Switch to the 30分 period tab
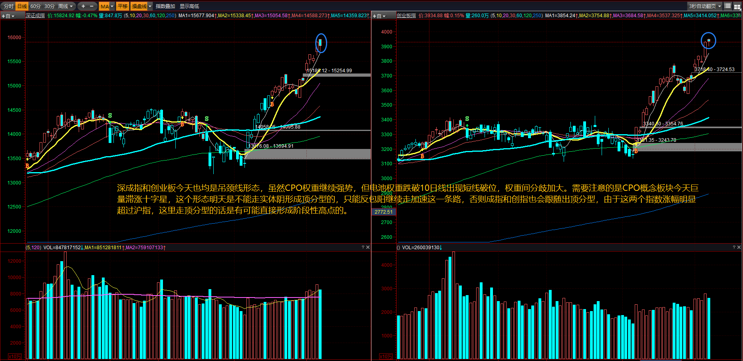The height and width of the screenshot is (361, 743). pos(50,6)
